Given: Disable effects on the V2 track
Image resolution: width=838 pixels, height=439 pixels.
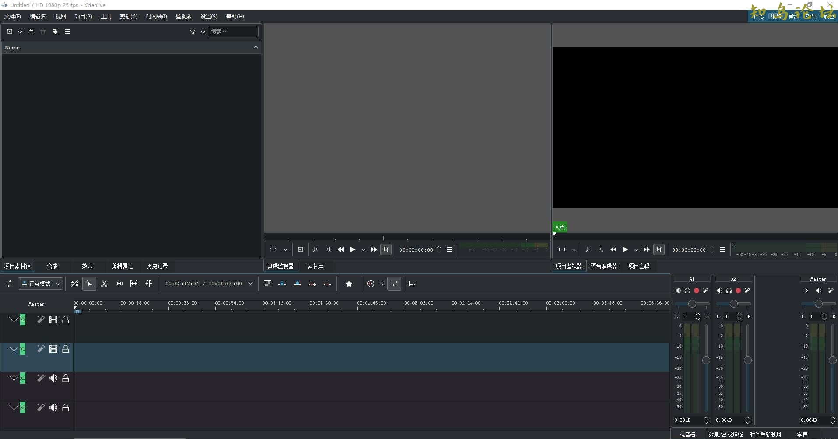Looking at the screenshot, I should [x=41, y=320].
